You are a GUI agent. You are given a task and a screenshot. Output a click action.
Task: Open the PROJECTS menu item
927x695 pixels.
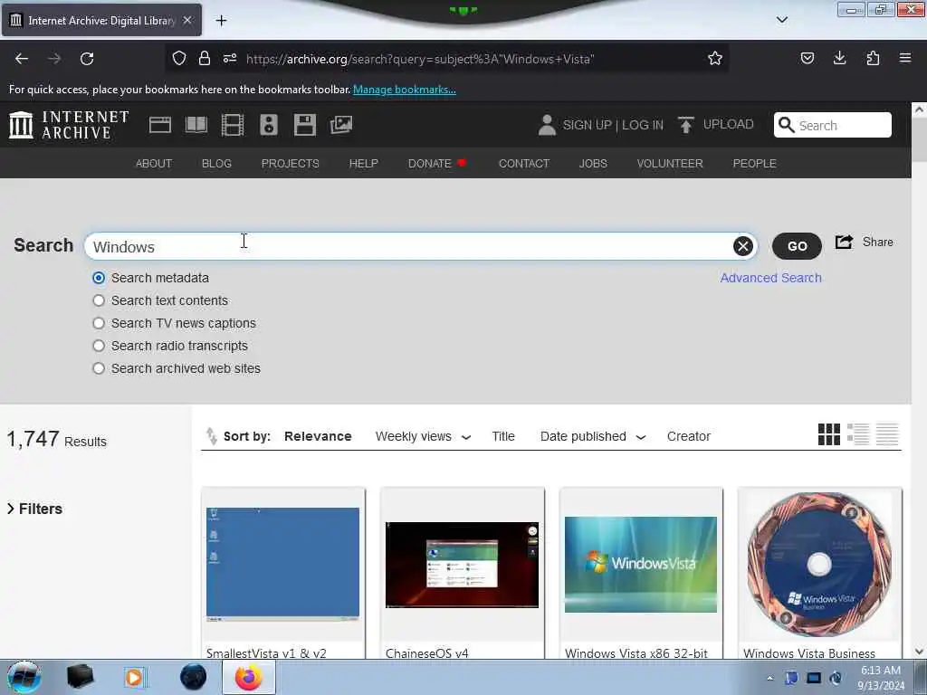(291, 163)
